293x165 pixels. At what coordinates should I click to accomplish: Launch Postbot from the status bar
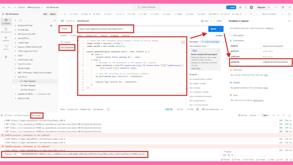[x=225, y=160]
